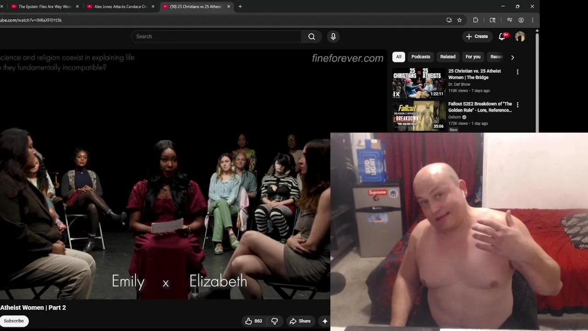Open Chrome side search panel icon
Screen dimensions: 588x331
point(492,20)
